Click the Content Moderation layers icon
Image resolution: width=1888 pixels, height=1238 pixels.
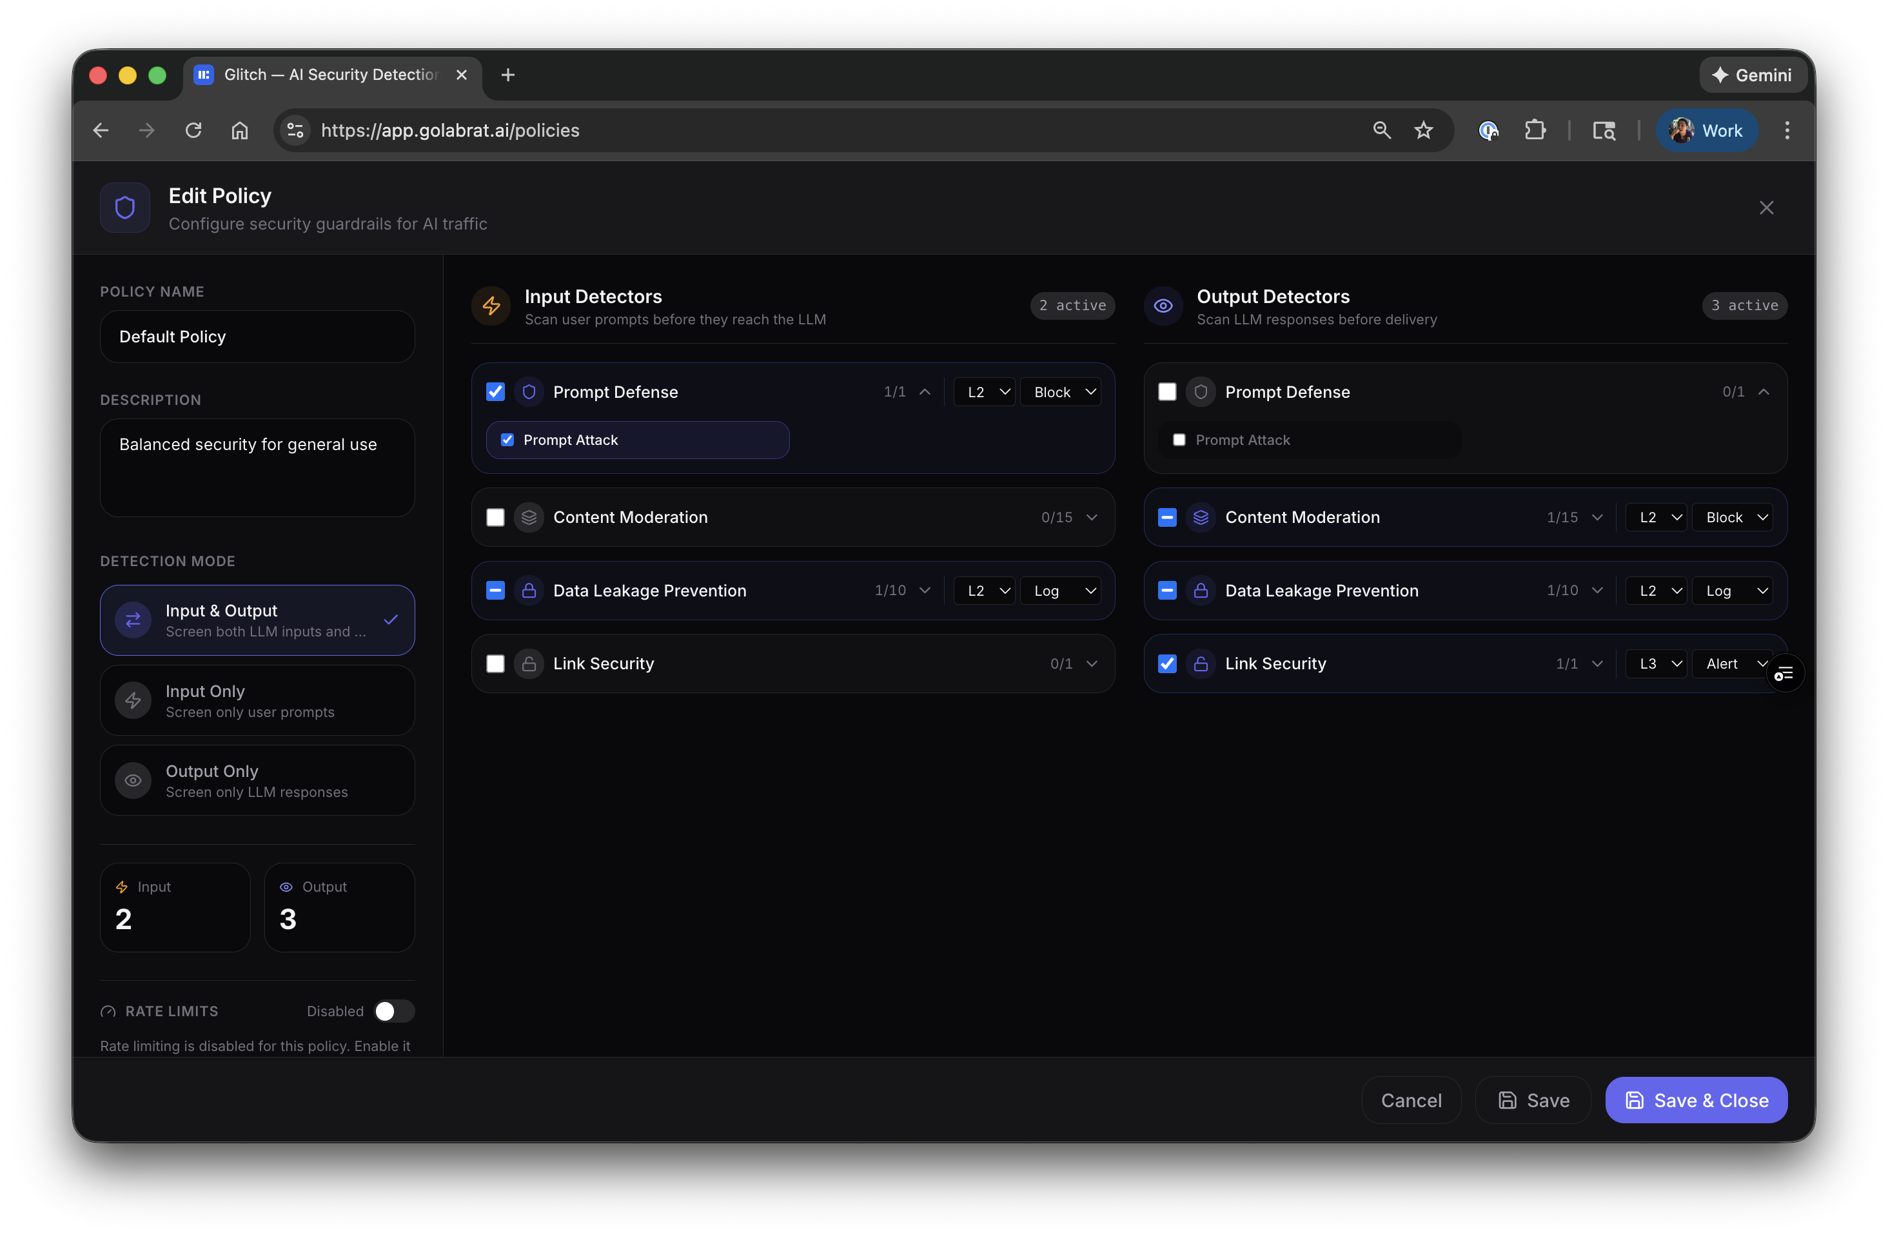(528, 517)
